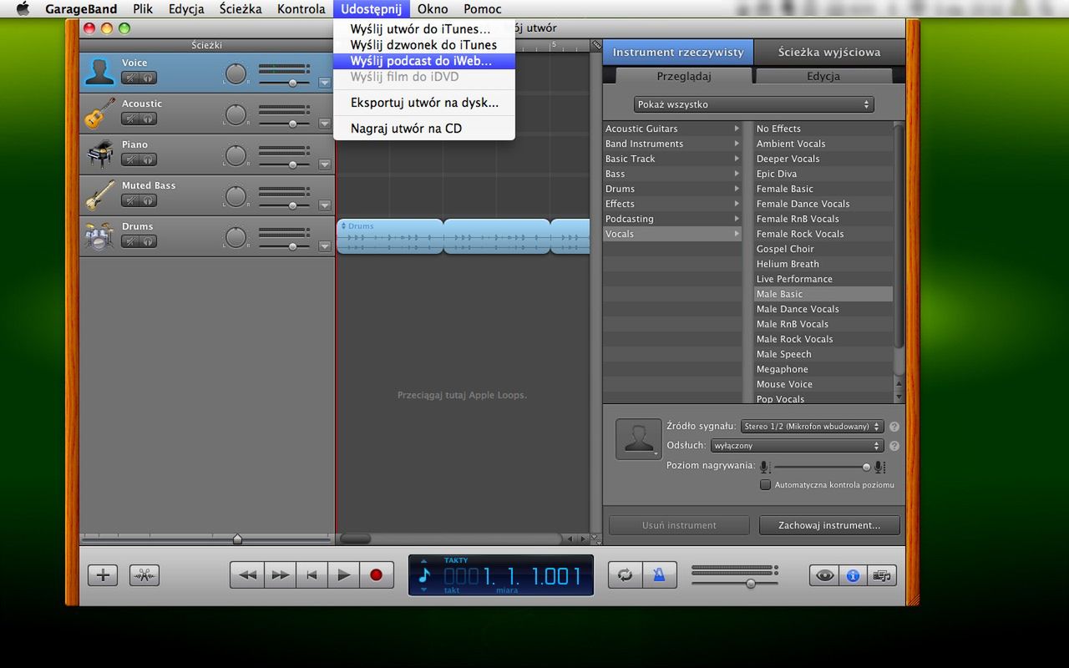
Task: Add a new track with plus button
Action: click(x=103, y=574)
